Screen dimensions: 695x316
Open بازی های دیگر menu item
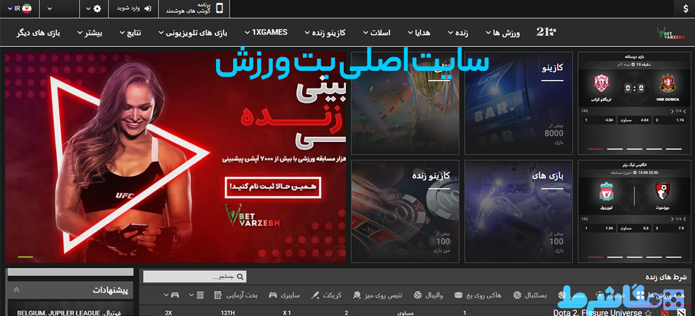pos(39,32)
